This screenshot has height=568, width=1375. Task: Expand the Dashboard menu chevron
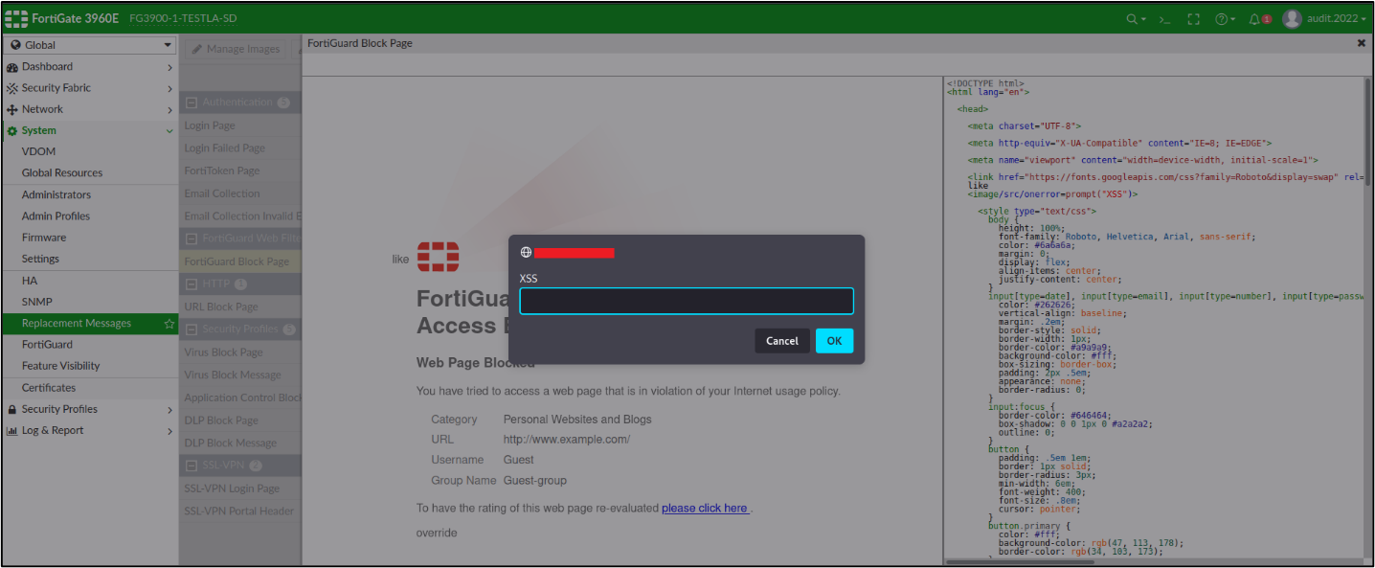pyautogui.click(x=169, y=67)
